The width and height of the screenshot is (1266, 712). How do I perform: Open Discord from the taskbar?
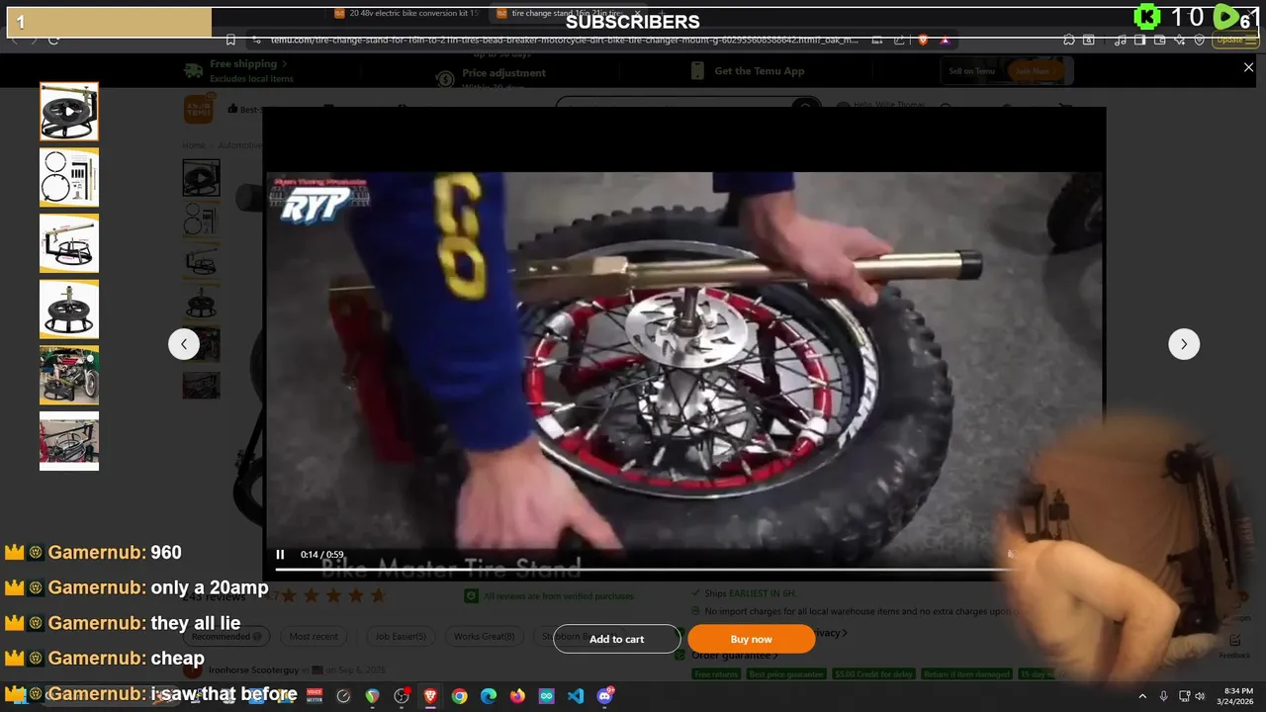pos(605,696)
